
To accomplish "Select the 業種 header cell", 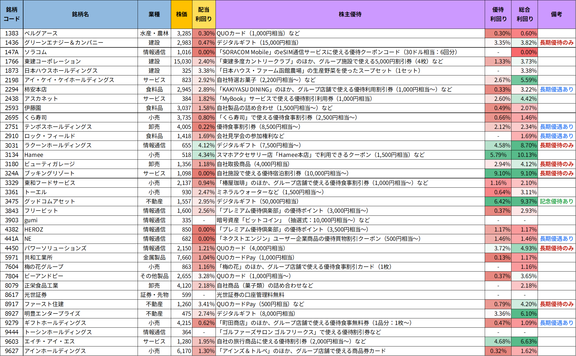I will [154, 14].
